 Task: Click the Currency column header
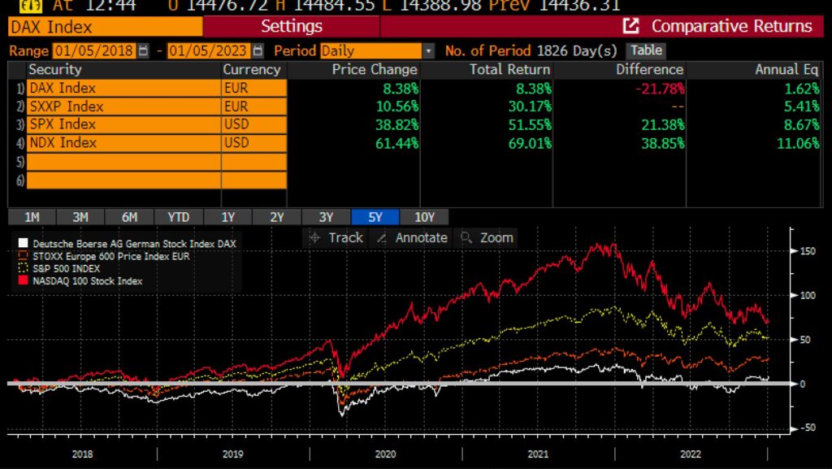252,70
